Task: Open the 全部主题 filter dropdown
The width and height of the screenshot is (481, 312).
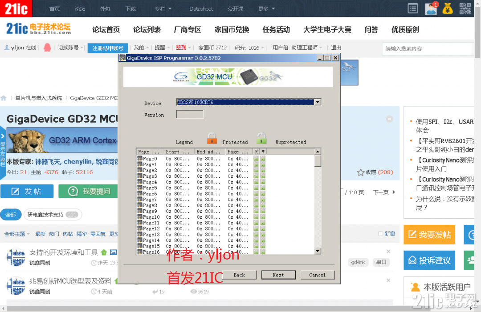Action: [17, 234]
